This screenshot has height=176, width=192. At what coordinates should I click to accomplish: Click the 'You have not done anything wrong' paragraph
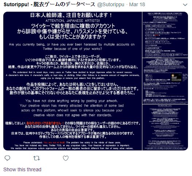(72, 108)
